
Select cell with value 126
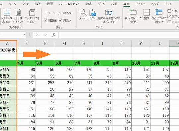45,128
